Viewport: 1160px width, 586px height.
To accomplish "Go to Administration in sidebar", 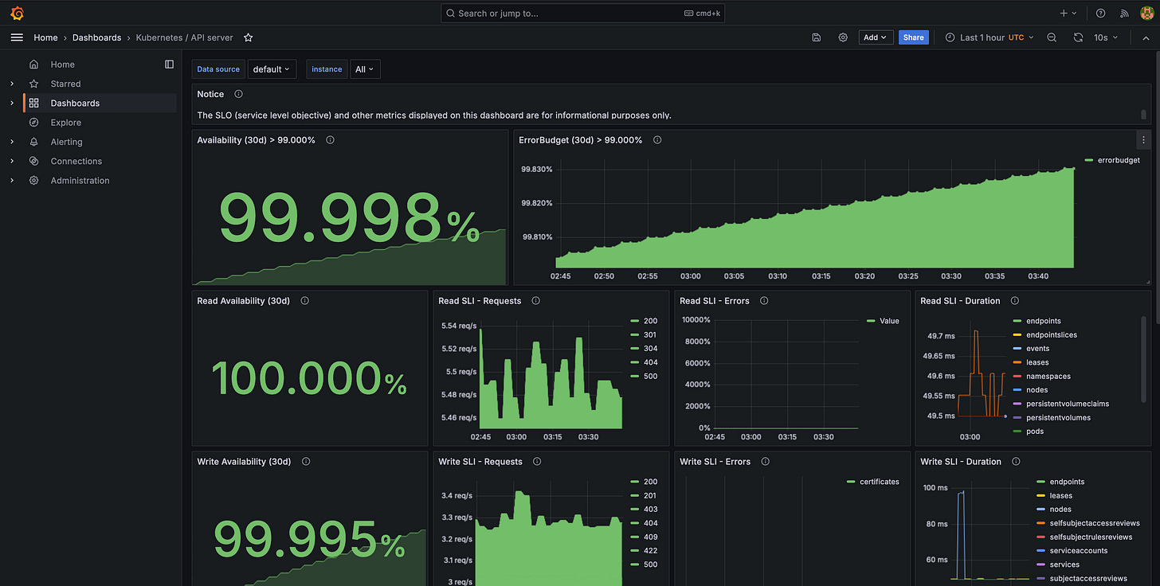I will pos(80,181).
